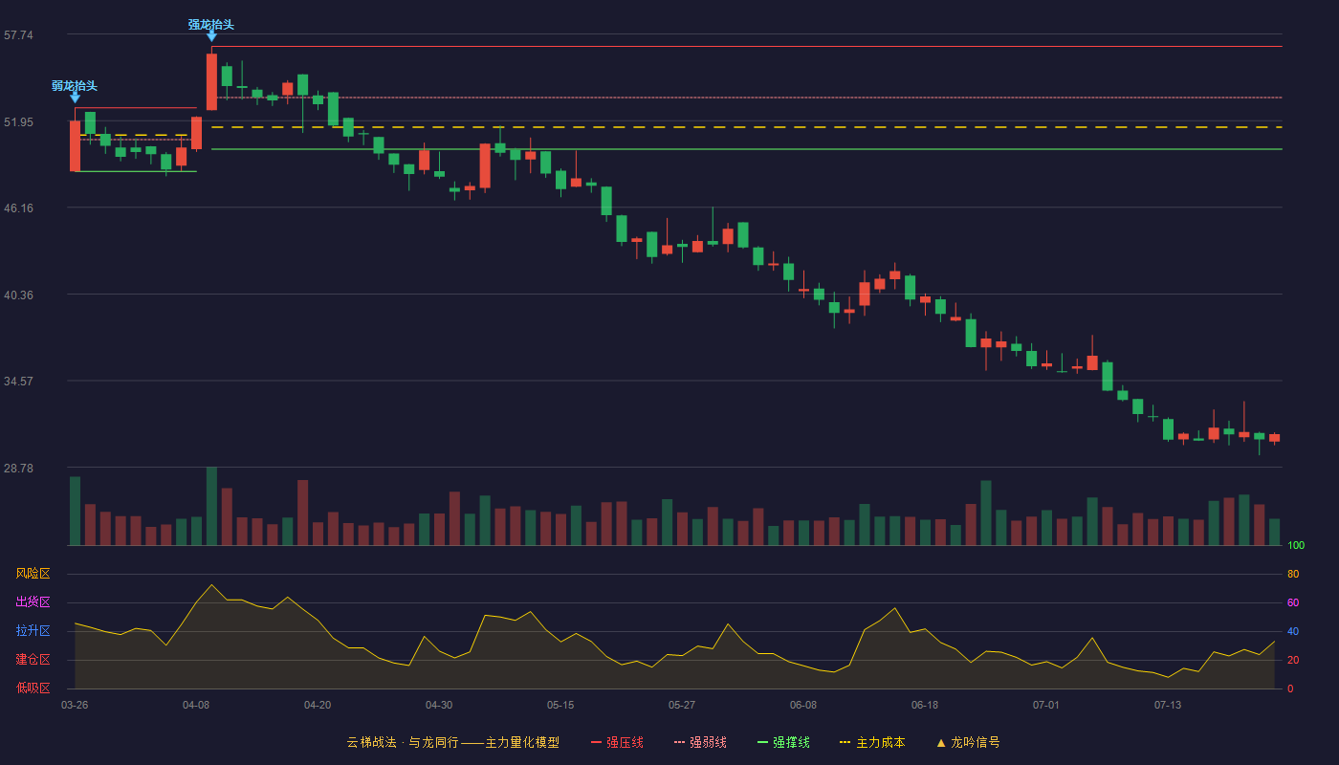Click the first green volume bar at 03-26
Viewport: 1339px width, 765px height.
75,511
